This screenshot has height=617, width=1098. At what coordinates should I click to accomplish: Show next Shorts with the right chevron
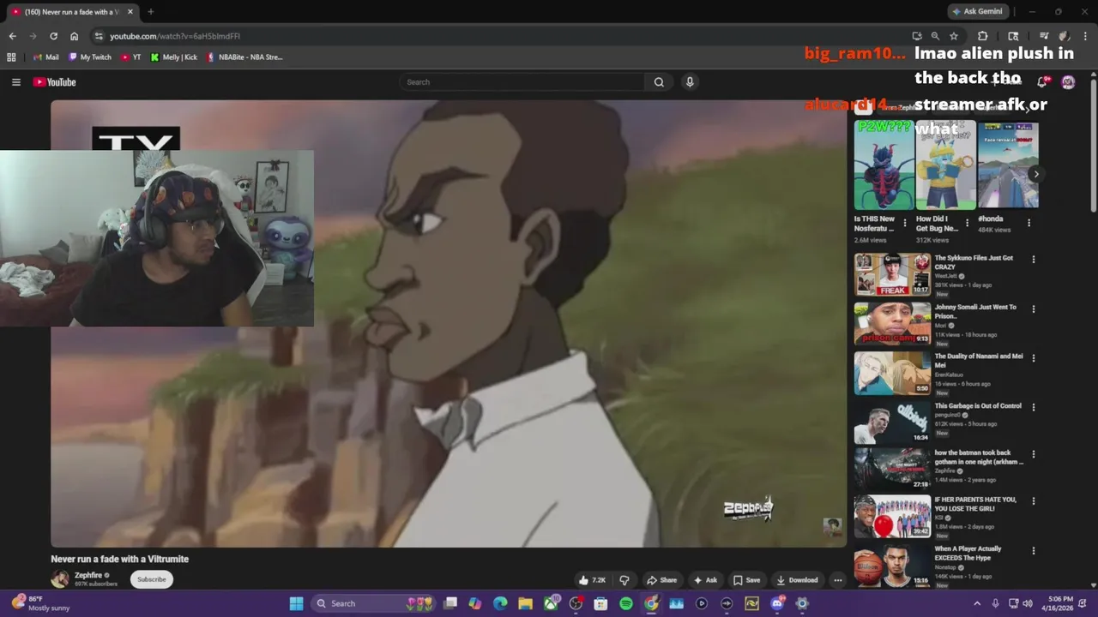[x=1036, y=174]
